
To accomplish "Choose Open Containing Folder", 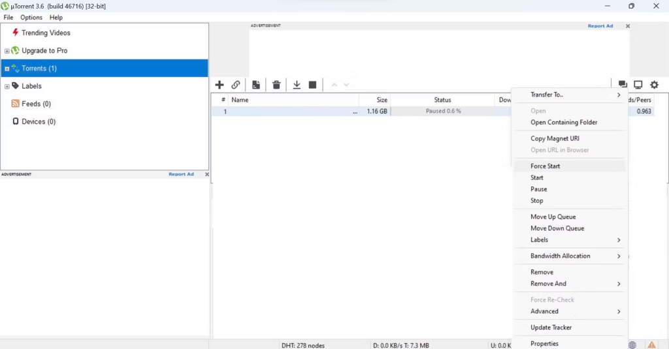I will [570, 122].
